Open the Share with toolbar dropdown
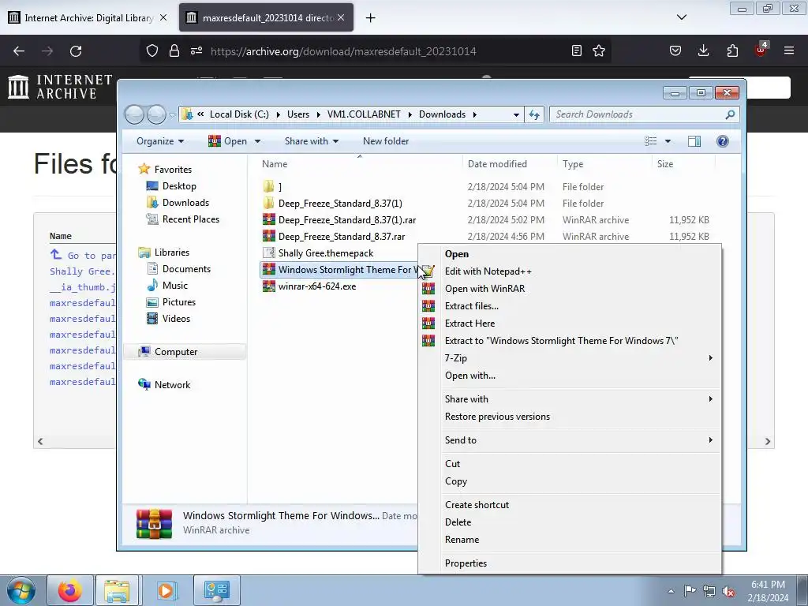Viewport: 808px width, 606px height. (311, 141)
